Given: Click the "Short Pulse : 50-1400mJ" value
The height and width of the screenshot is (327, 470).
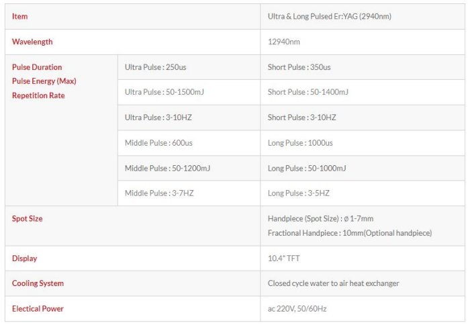Looking at the screenshot, I should [308, 92].
